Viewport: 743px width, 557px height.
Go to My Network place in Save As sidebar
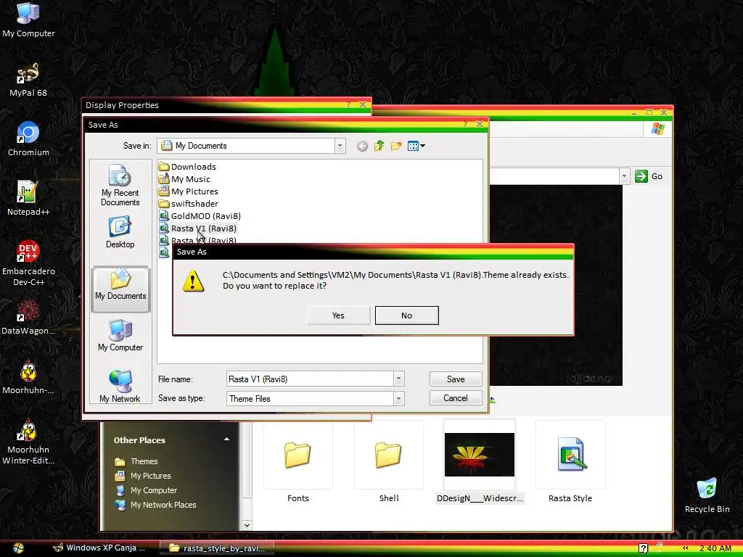click(x=120, y=386)
